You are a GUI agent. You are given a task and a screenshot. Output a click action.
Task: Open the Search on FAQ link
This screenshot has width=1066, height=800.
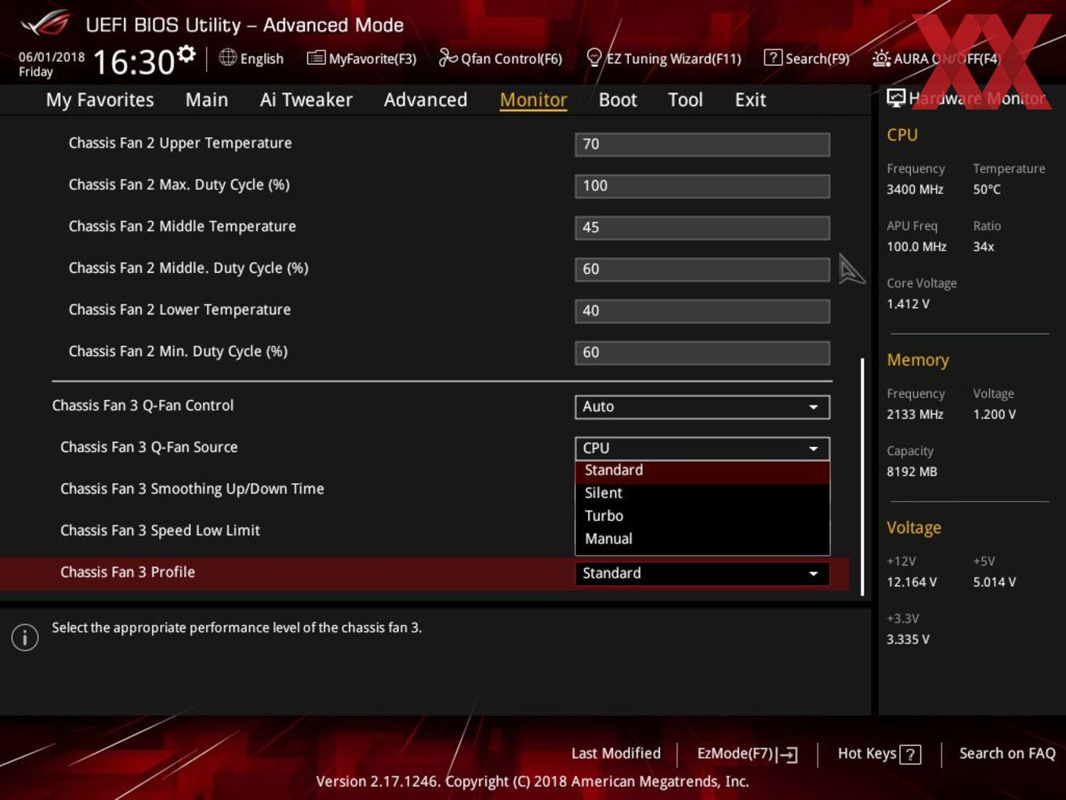[x=1007, y=754]
